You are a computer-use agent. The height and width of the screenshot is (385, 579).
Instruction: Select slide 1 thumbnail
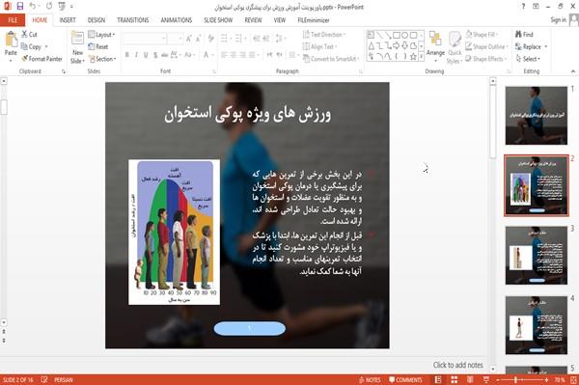[x=537, y=116]
